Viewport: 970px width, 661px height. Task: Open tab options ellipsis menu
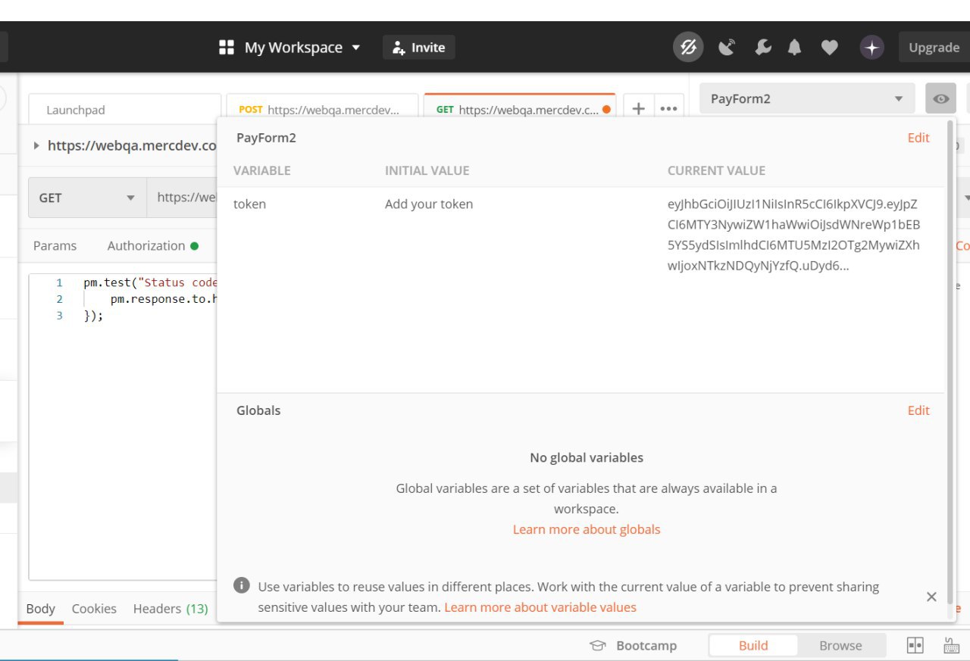click(x=668, y=109)
